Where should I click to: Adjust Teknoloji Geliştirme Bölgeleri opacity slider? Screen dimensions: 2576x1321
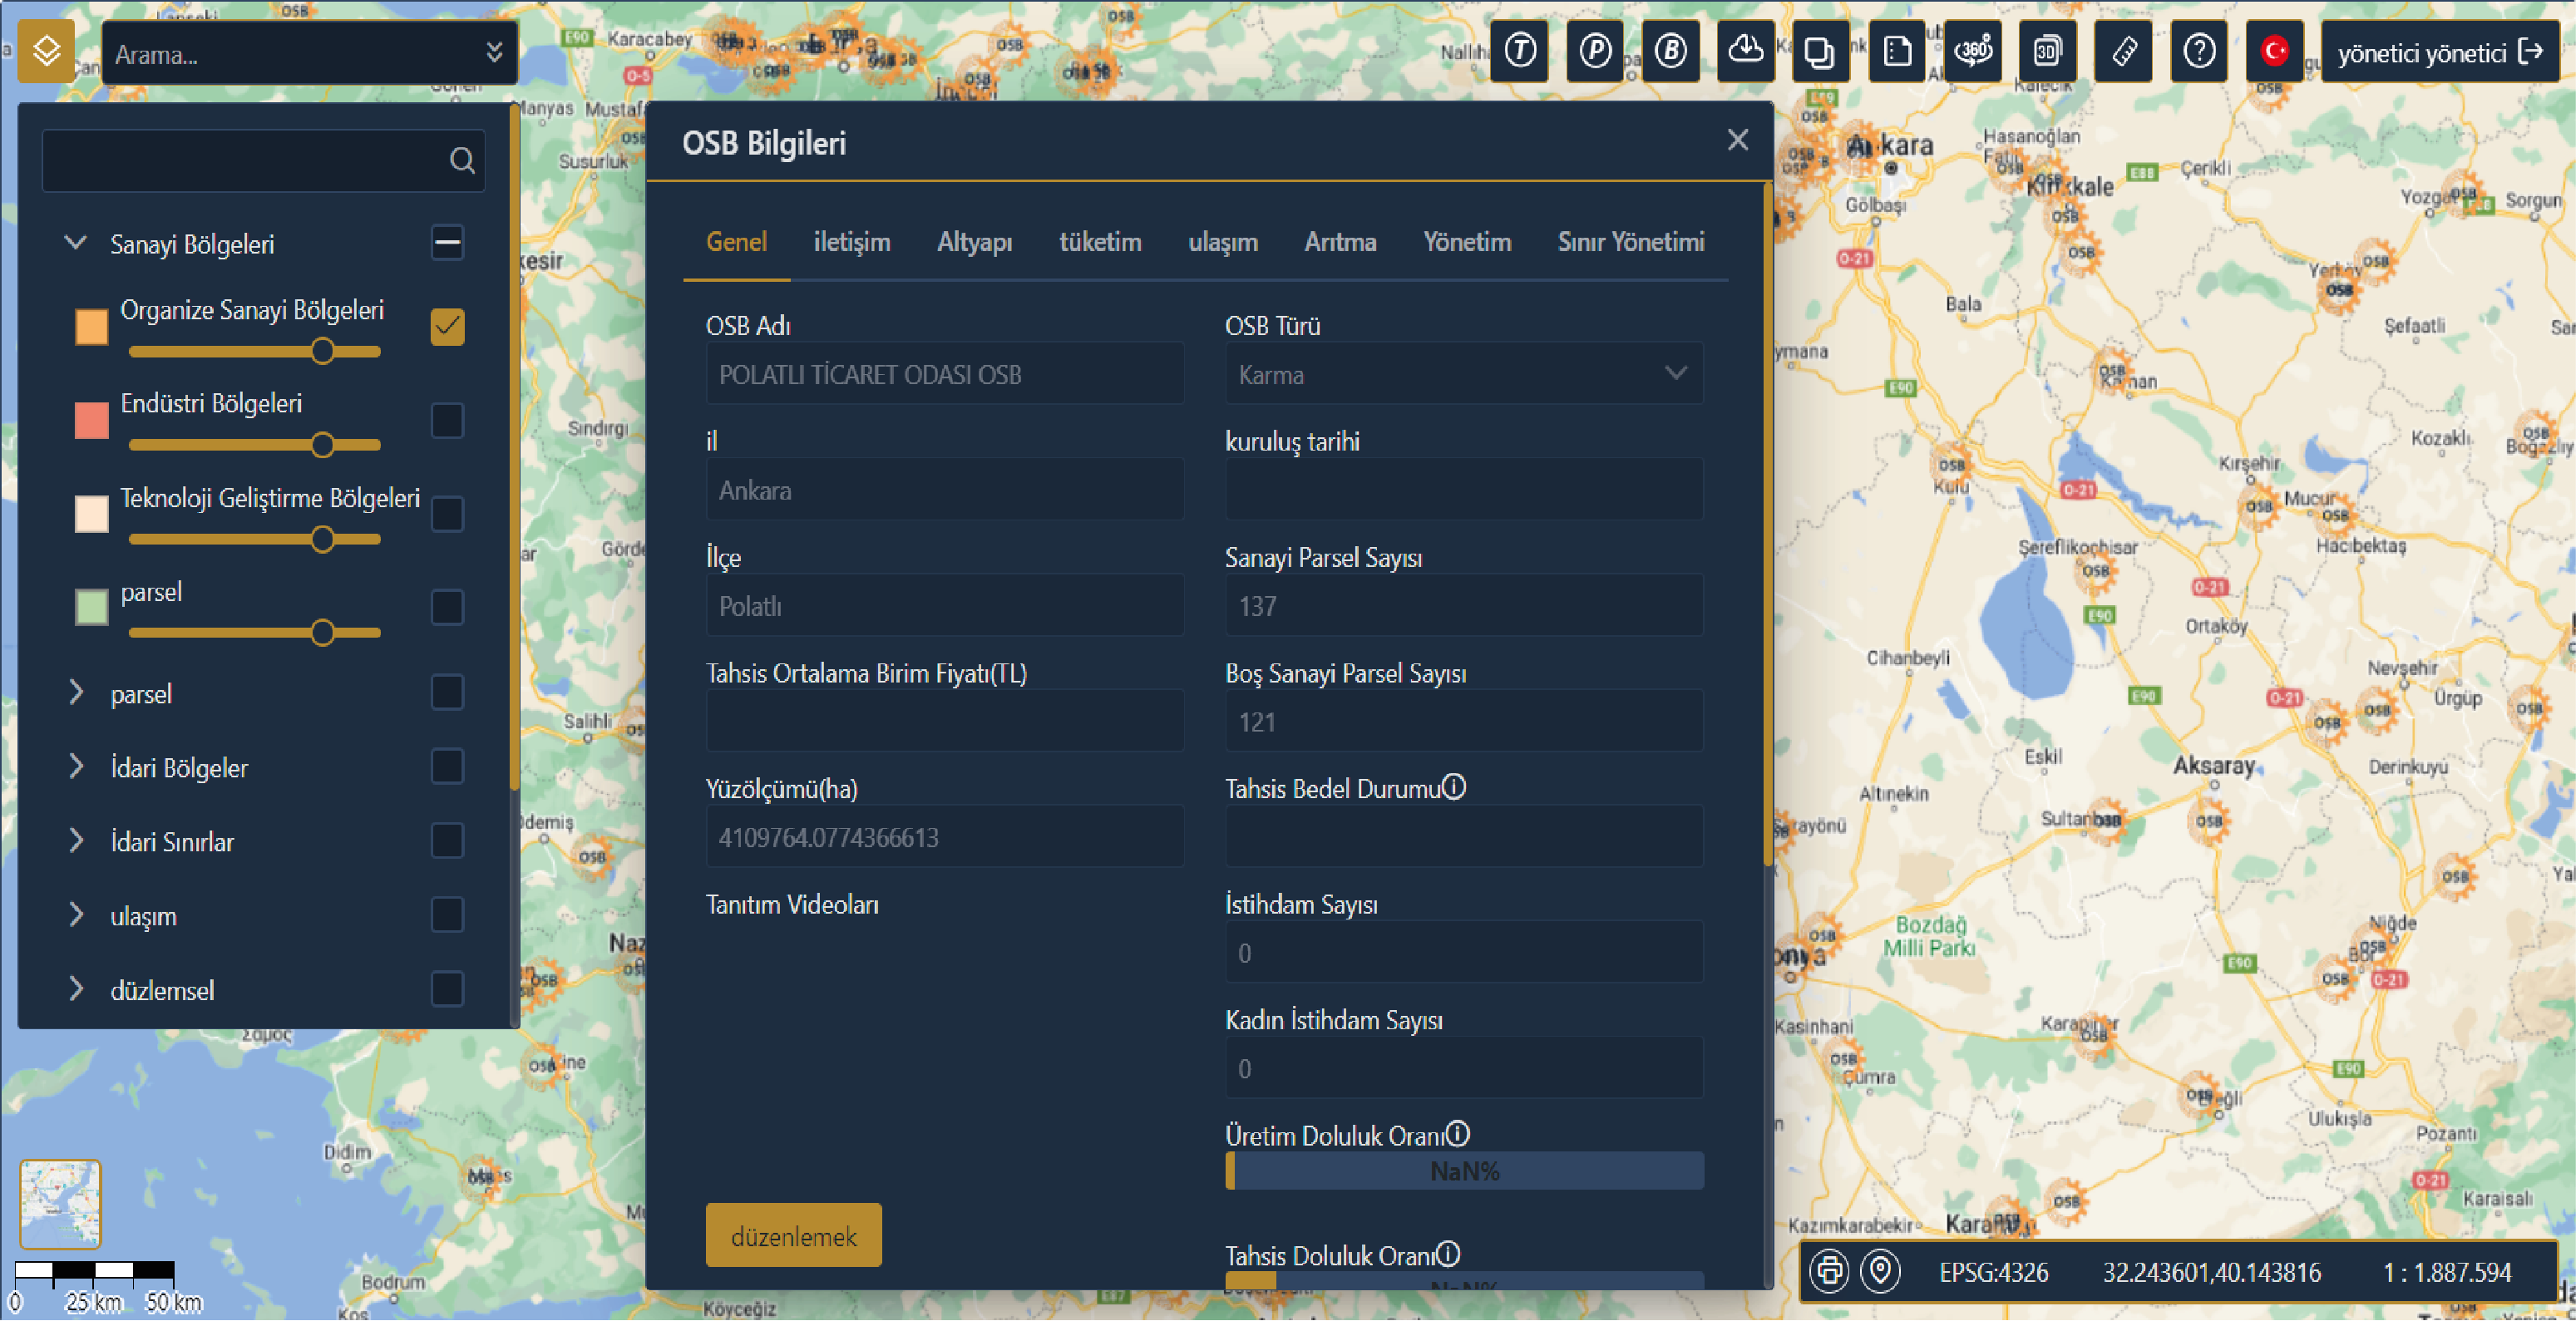click(255, 540)
